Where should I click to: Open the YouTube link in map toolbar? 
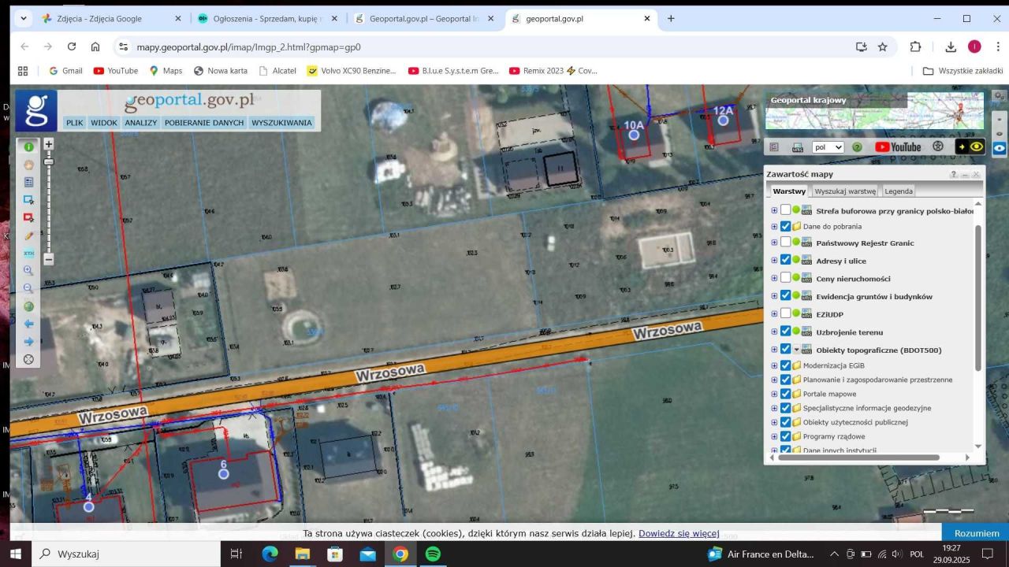898,147
